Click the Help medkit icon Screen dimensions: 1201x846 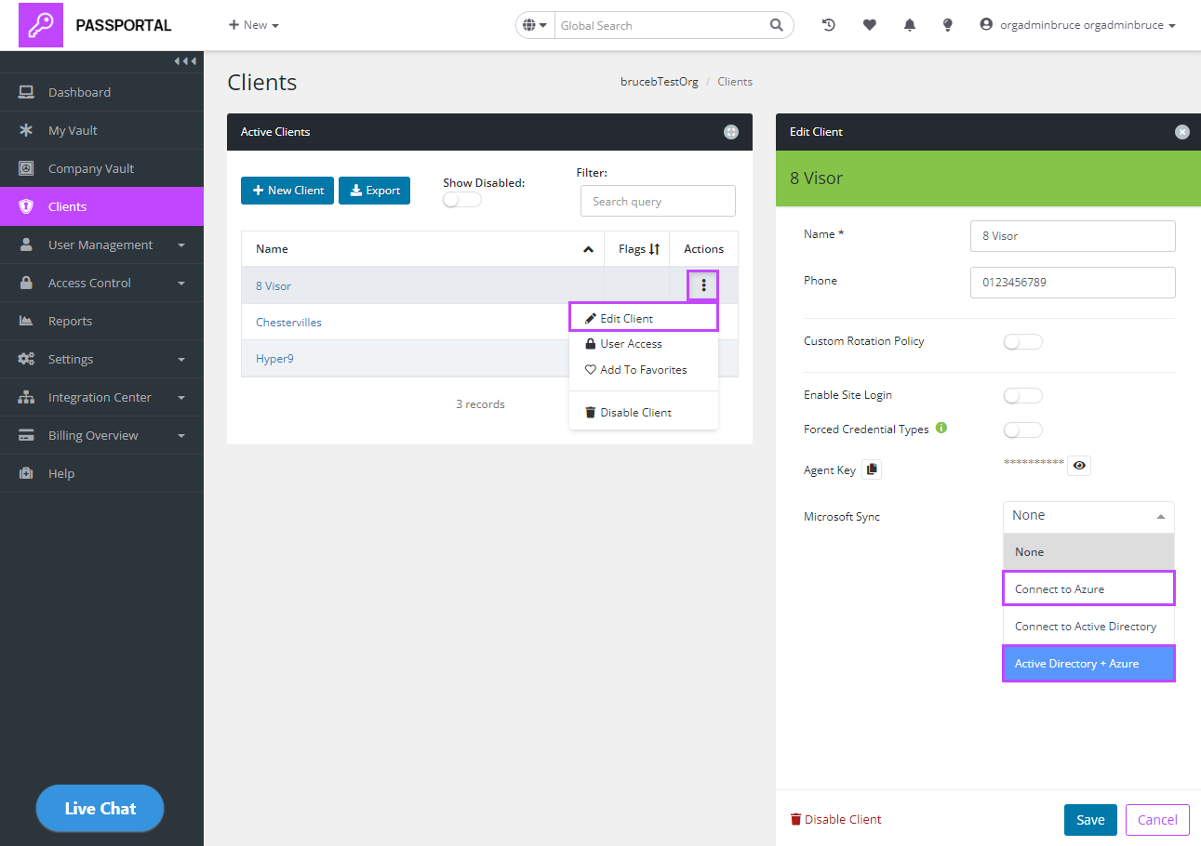coord(26,473)
